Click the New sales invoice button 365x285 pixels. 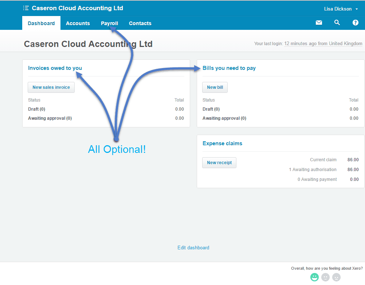pos(51,87)
